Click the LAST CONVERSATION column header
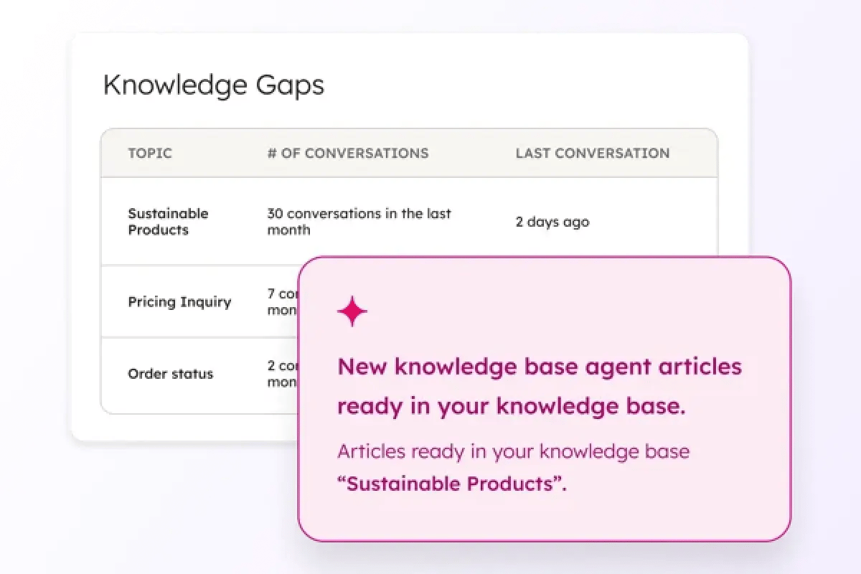The height and width of the screenshot is (574, 861). pyautogui.click(x=593, y=153)
